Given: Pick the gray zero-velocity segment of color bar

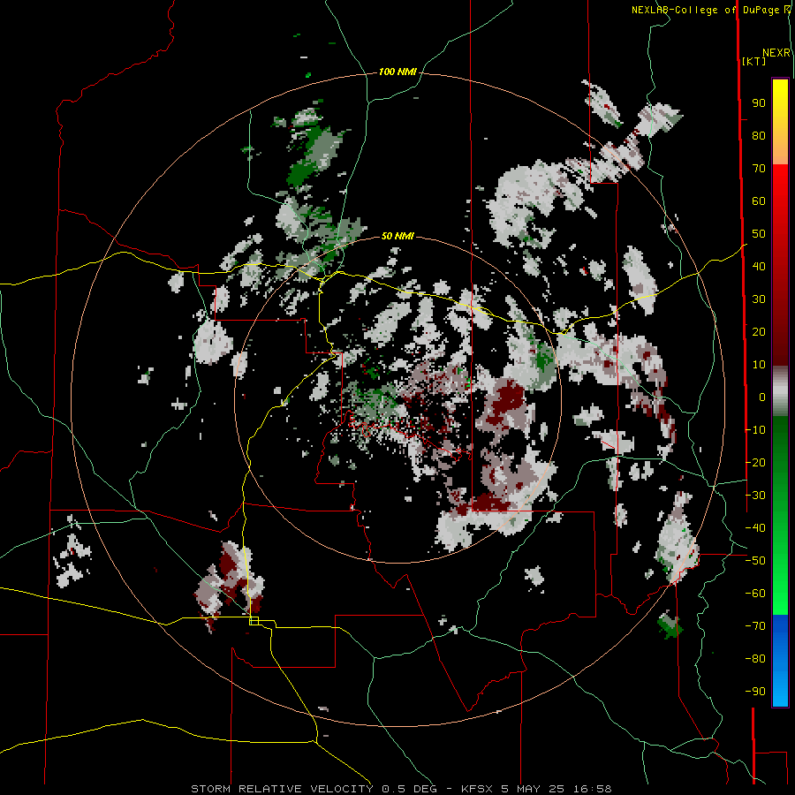Looking at the screenshot, I should click(x=780, y=391).
